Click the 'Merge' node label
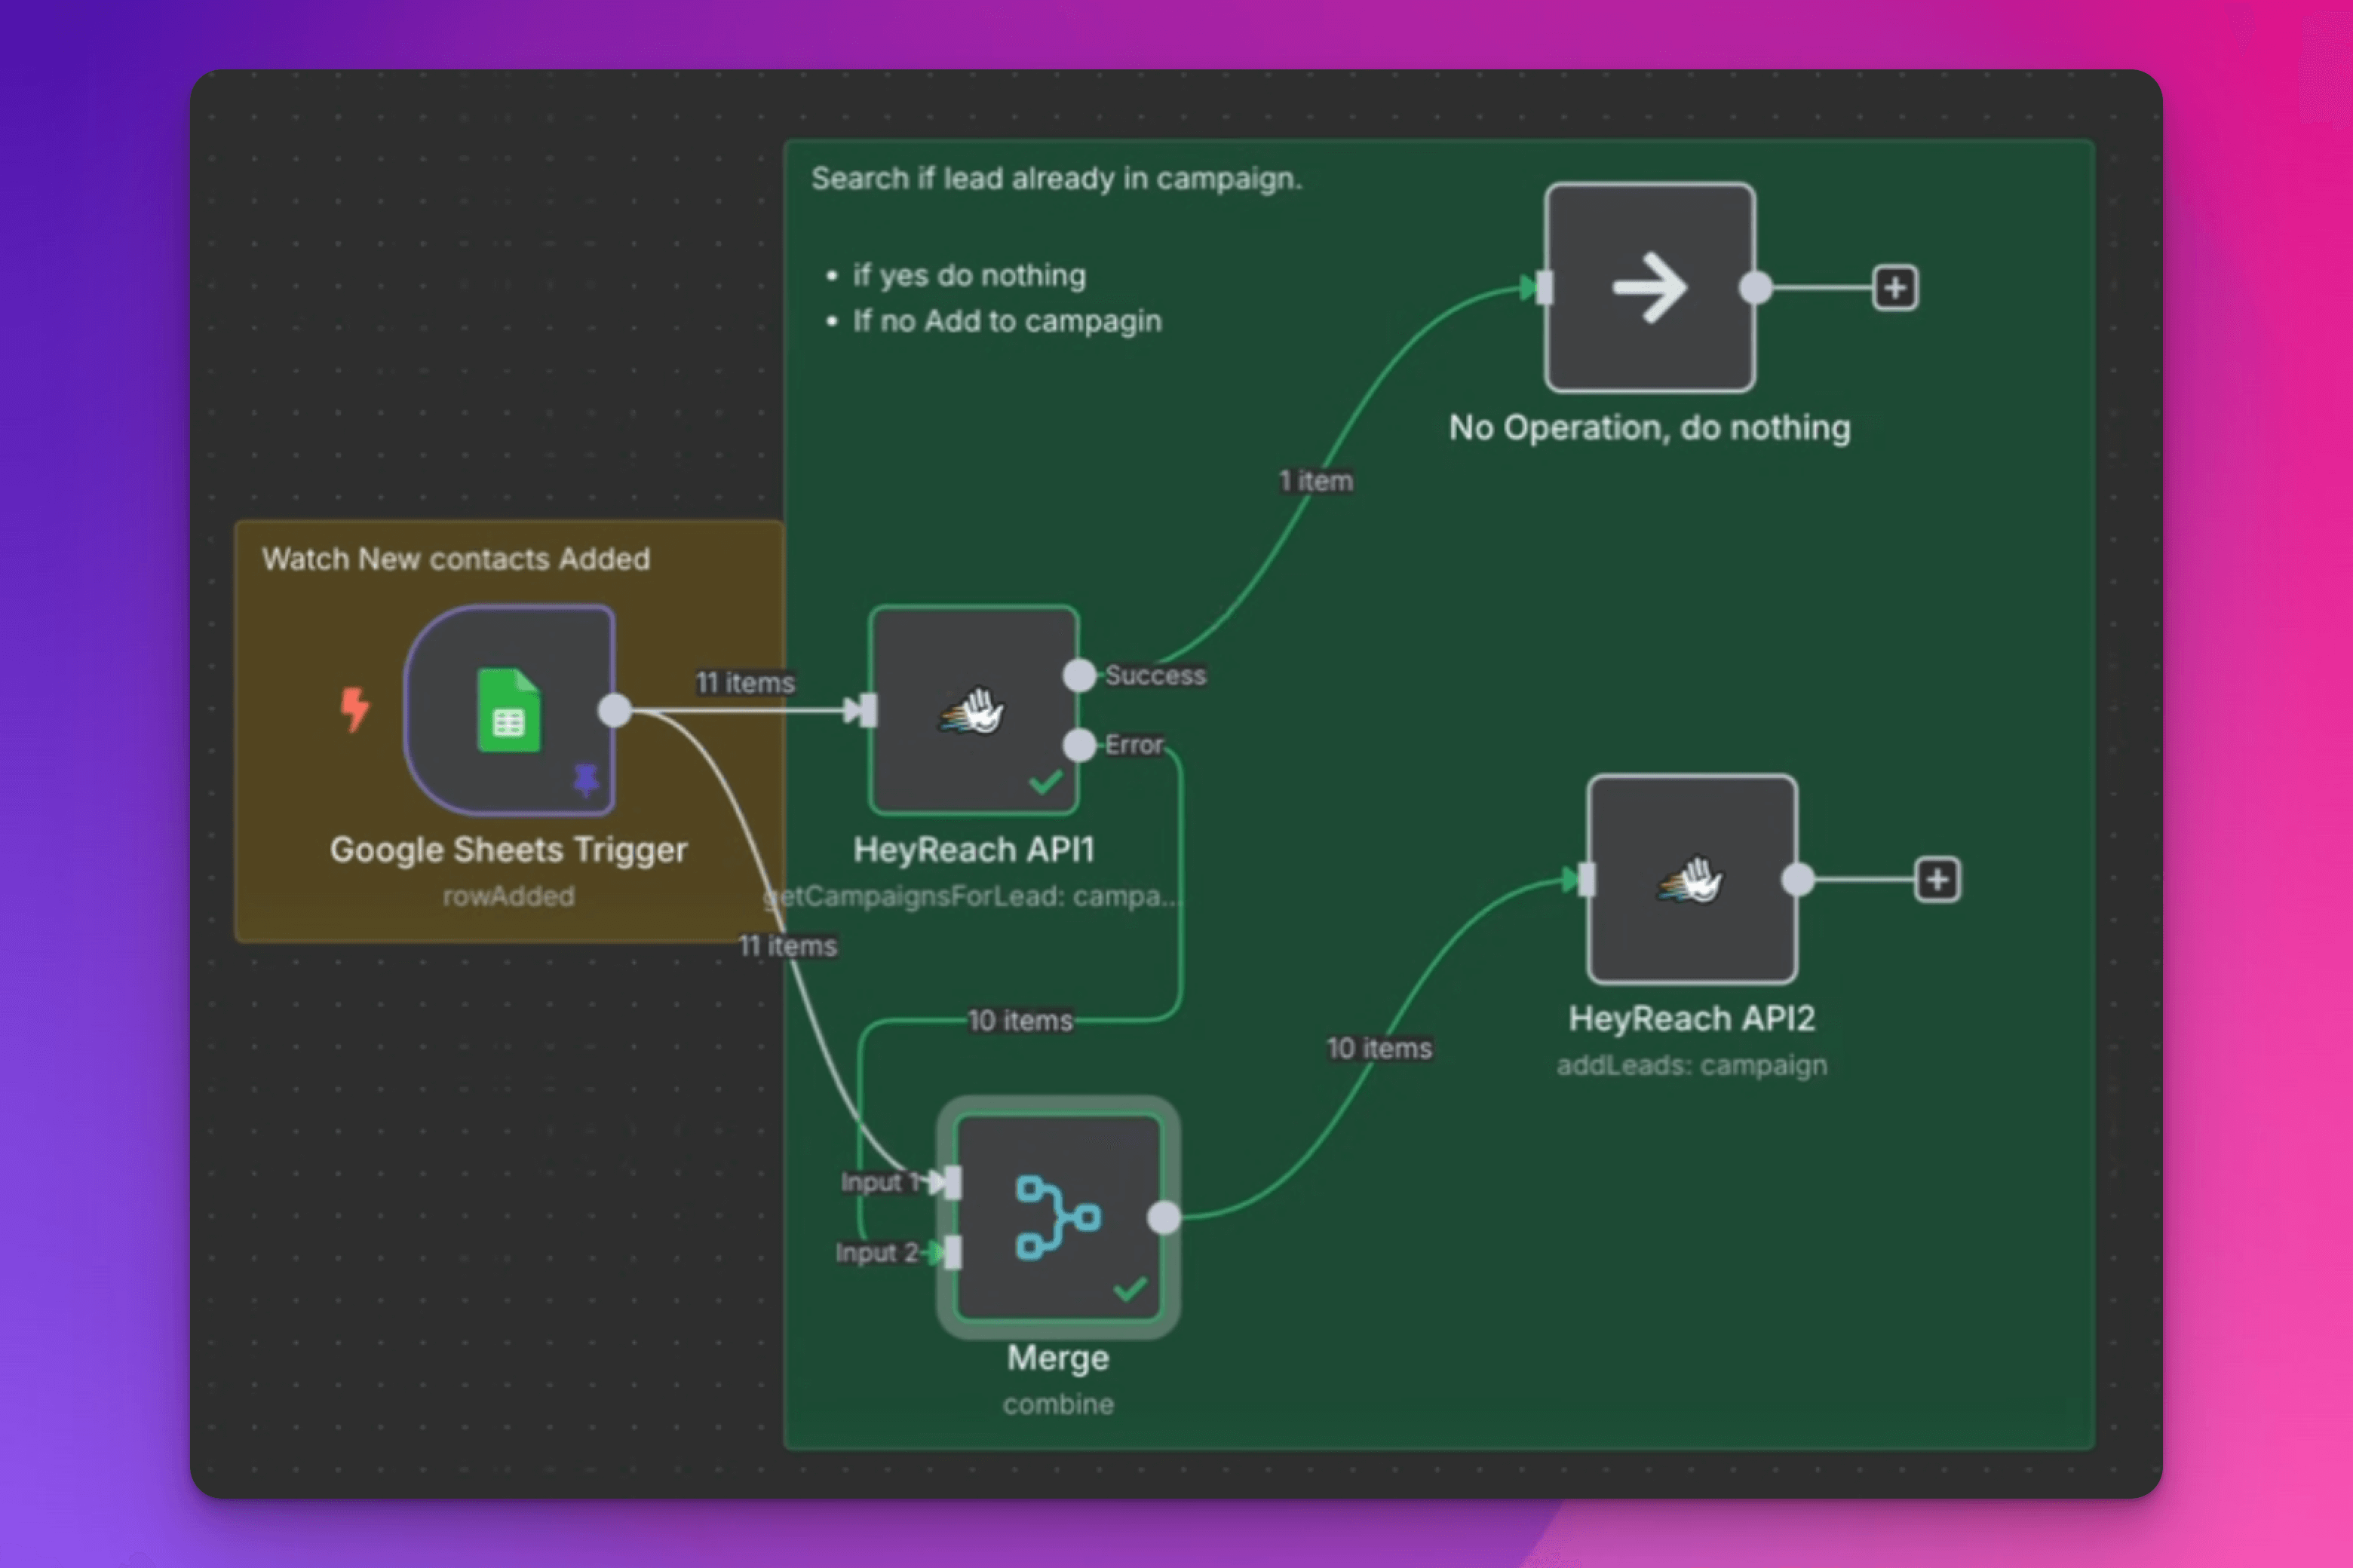 coord(1058,1358)
